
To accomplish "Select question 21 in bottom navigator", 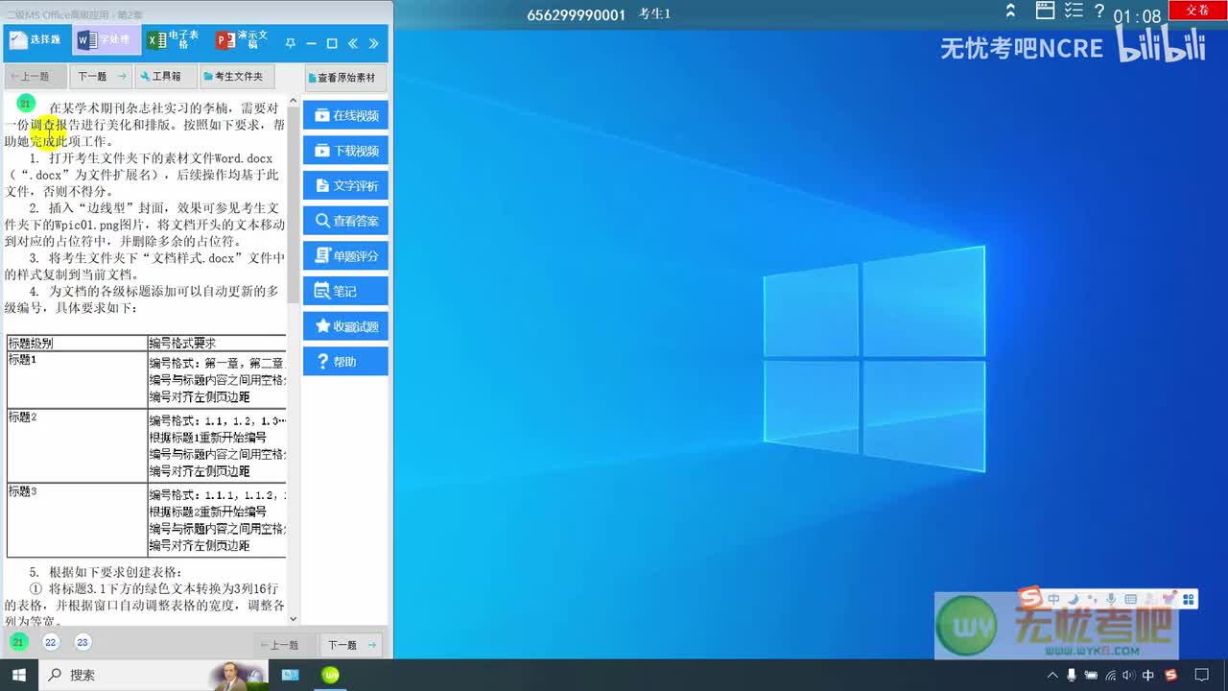I will click(x=18, y=642).
